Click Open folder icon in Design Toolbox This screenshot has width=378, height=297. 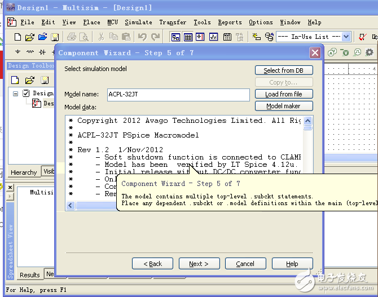[30, 79]
